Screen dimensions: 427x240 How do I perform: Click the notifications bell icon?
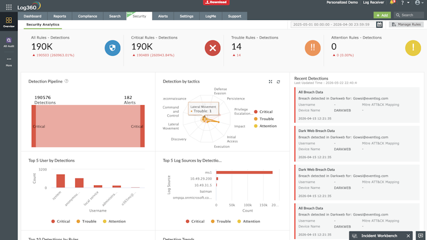coord(392,2)
